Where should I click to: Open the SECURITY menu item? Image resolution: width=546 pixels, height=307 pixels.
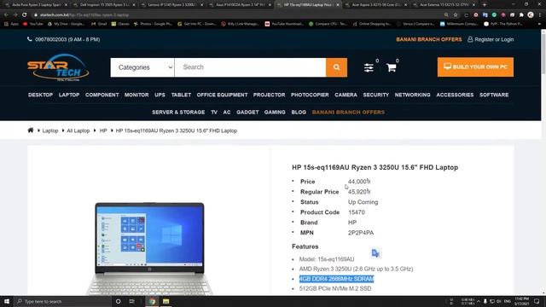tap(376, 95)
